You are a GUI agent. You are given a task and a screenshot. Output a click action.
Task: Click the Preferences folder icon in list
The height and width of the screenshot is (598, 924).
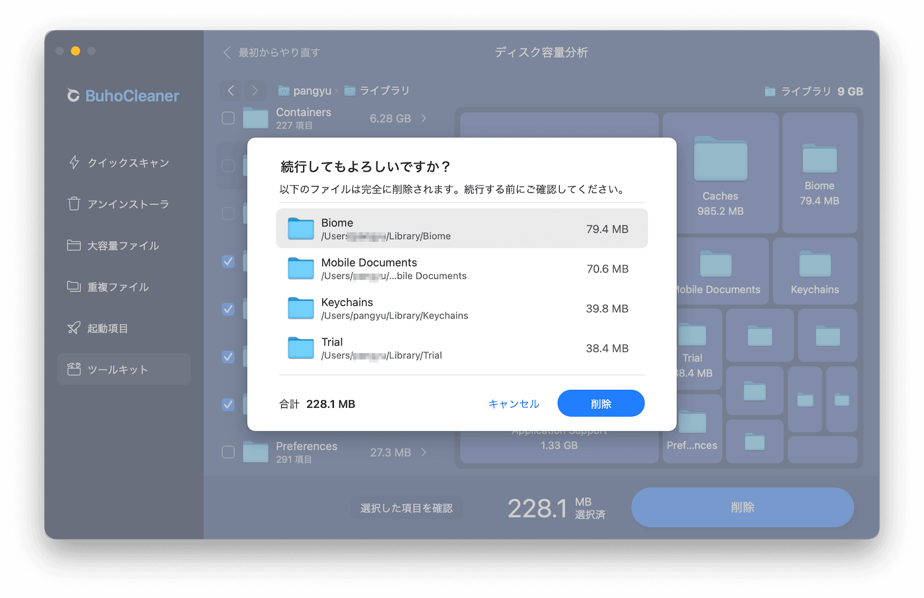(x=256, y=452)
